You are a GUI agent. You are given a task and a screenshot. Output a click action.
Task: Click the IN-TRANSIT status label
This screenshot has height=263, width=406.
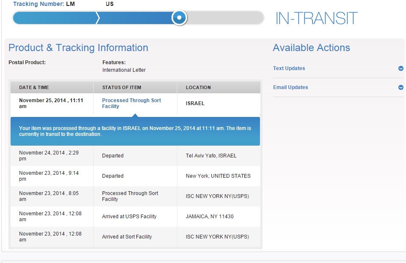coord(316,18)
